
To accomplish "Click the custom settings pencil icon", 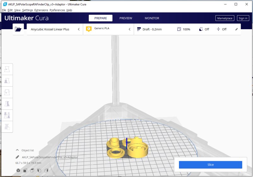I will point(236,29).
